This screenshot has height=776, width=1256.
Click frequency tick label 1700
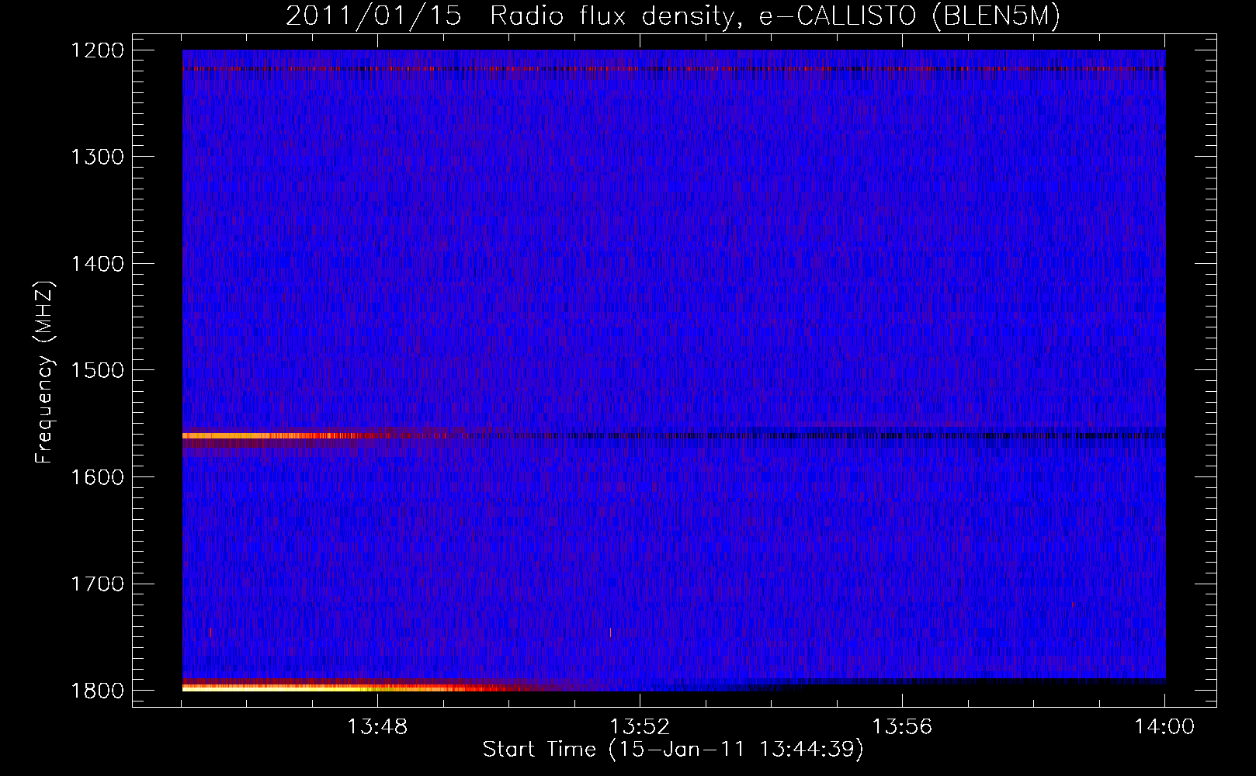coord(97,584)
